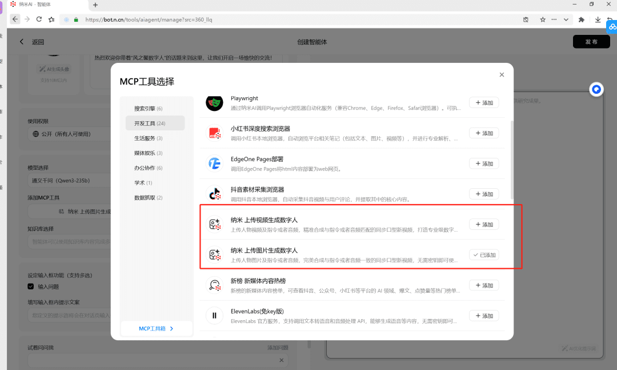Select the 学术 (1) category
The height and width of the screenshot is (370, 617).
tap(155, 183)
